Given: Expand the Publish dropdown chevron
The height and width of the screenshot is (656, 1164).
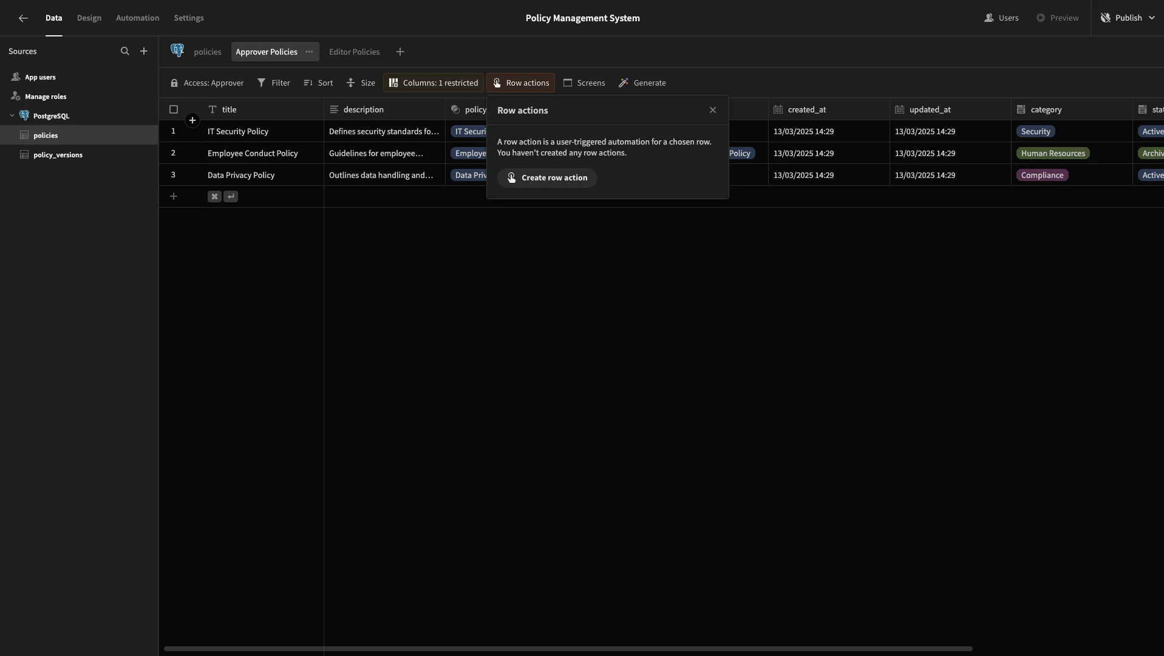Looking at the screenshot, I should pyautogui.click(x=1152, y=18).
